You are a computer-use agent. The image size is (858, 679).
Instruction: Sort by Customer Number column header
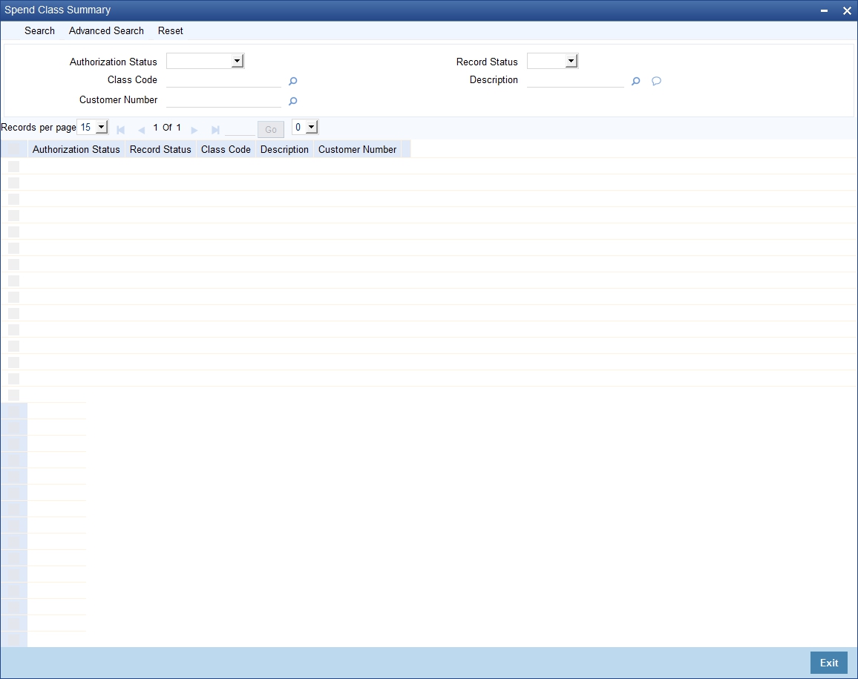[x=357, y=149]
